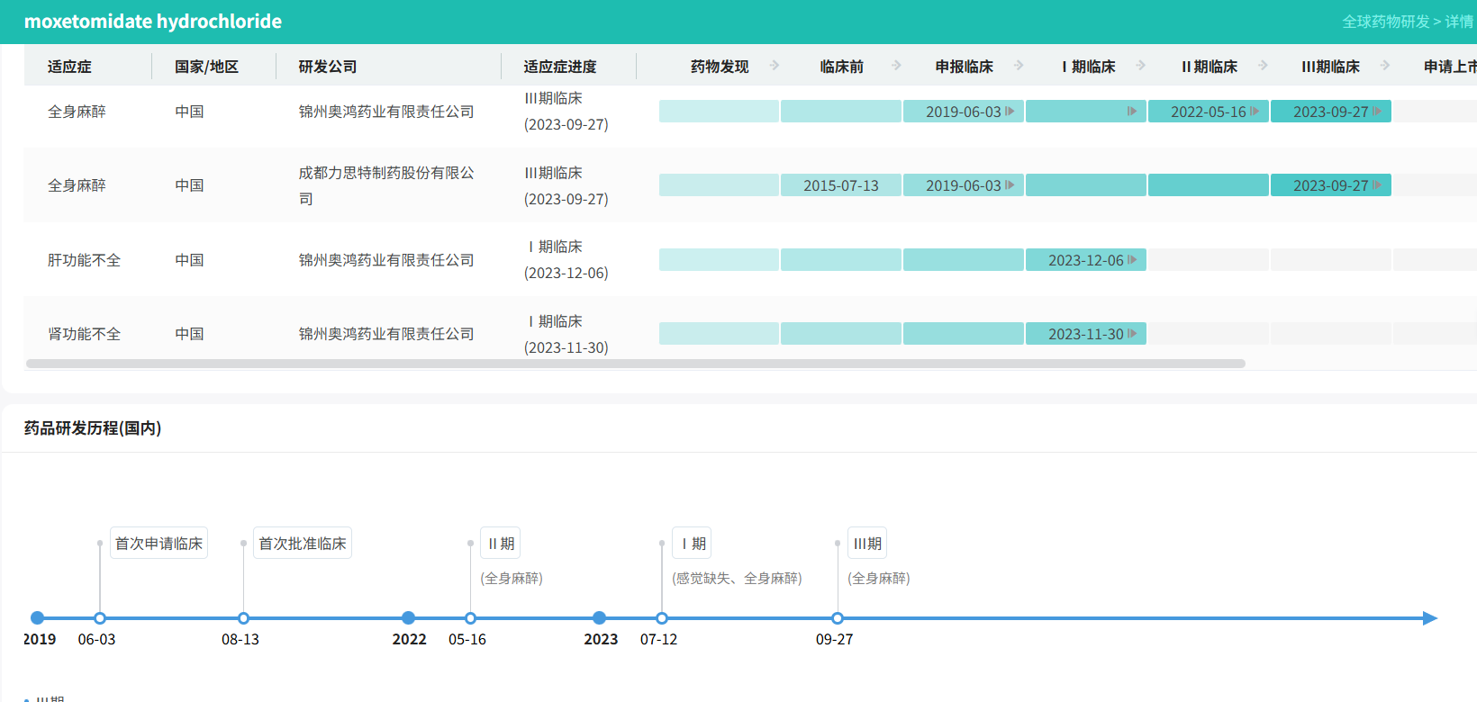Click timeline marker at 09-27
Screen dimensions: 1477x702
click(838, 618)
